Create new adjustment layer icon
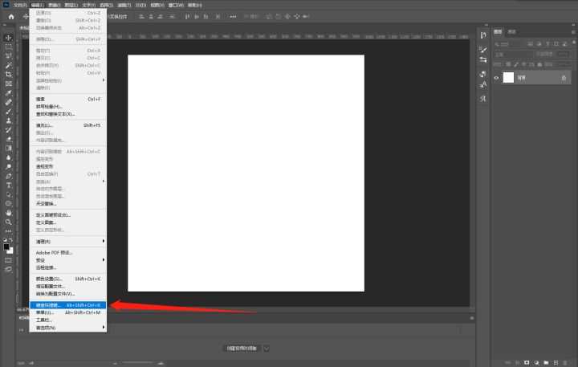The image size is (578, 367). coord(536,362)
